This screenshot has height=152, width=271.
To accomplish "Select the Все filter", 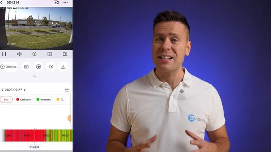I will click(6, 100).
